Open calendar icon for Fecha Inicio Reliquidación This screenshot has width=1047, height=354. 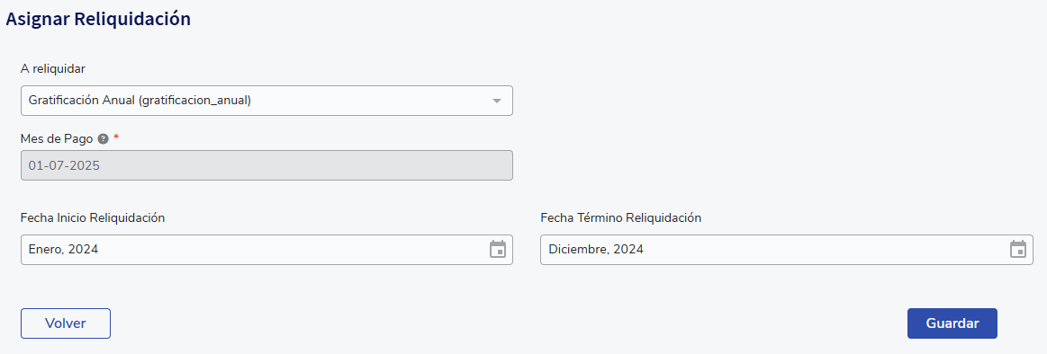pyautogui.click(x=498, y=250)
